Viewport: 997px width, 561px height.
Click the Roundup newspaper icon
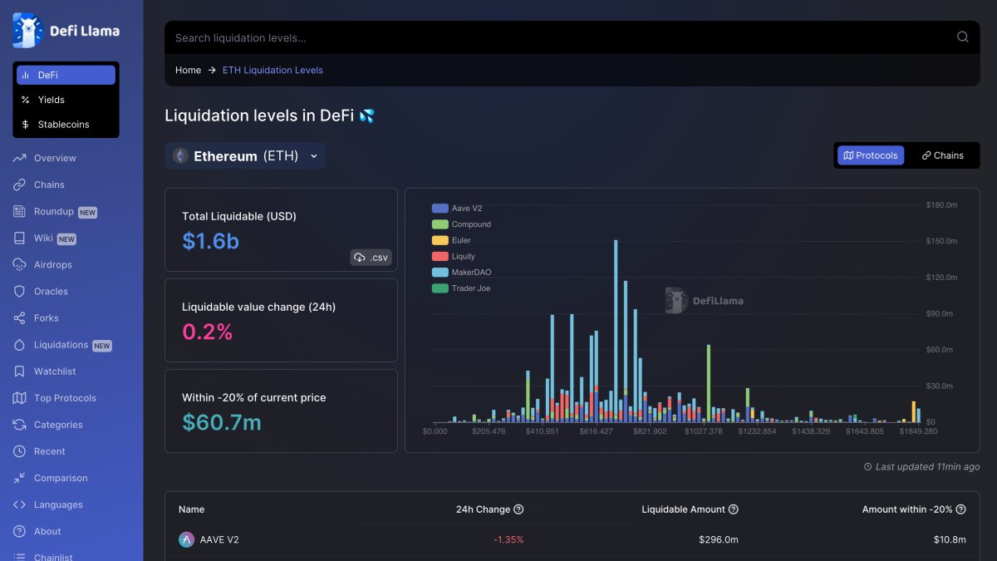point(19,211)
